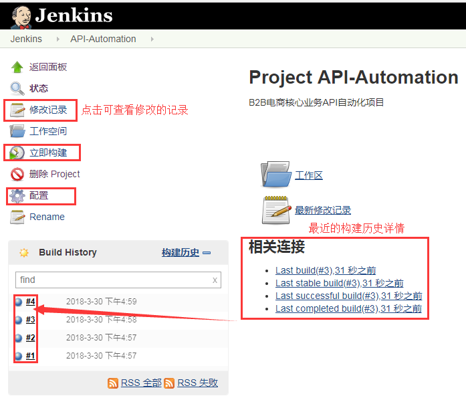Open the Last build(#3) link

(326, 270)
